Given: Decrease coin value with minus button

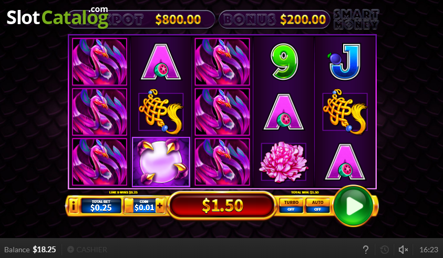Looking at the screenshot, I should tap(129, 206).
